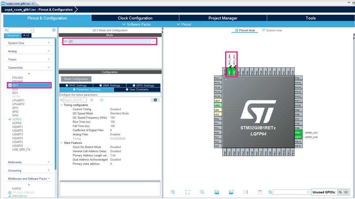Select the Parameter Settings tab
Viewport: 355px width, 199px height.
coord(86,89)
